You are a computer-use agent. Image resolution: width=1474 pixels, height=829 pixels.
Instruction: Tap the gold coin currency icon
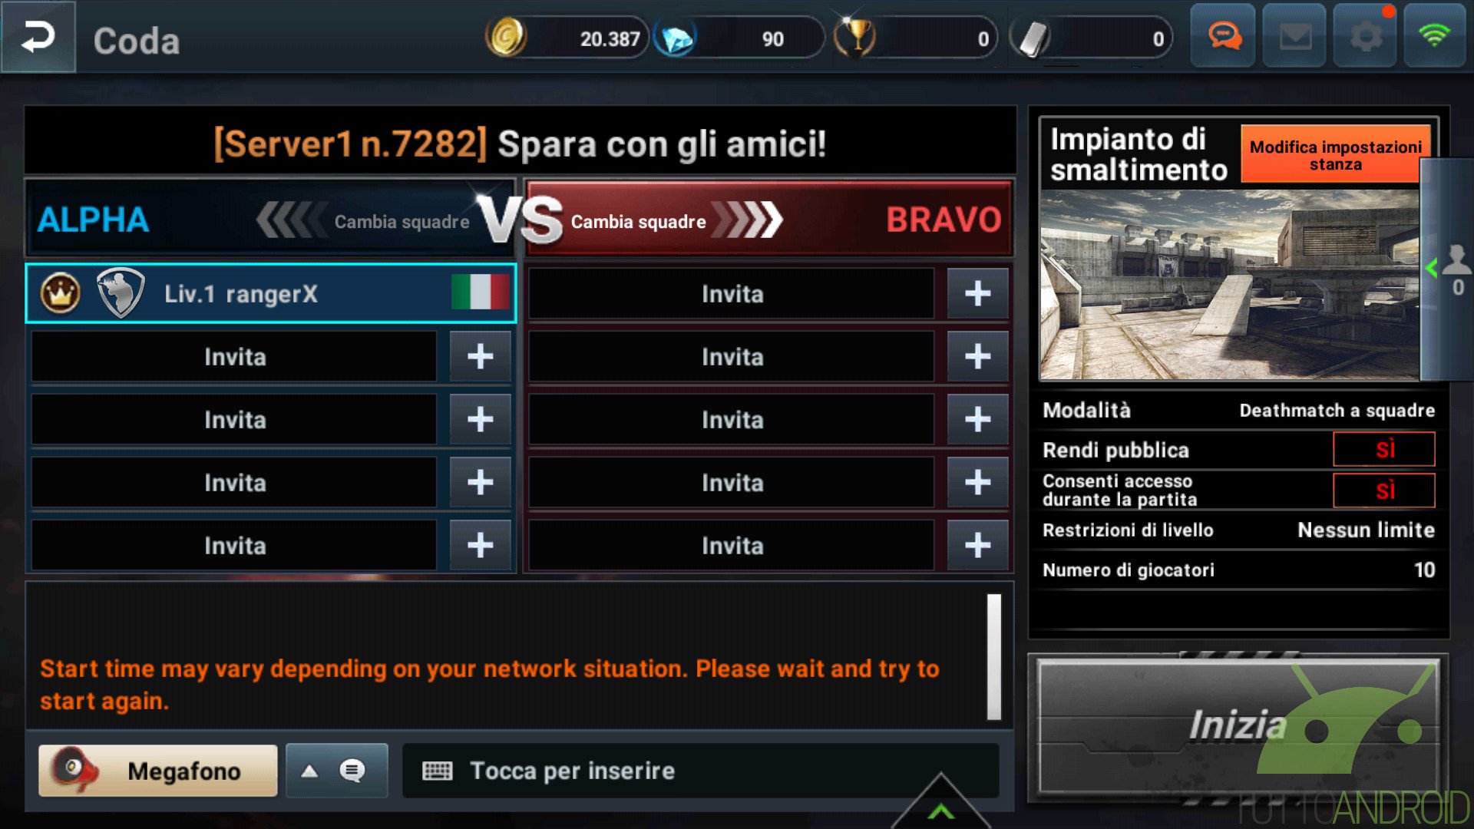coord(506,37)
